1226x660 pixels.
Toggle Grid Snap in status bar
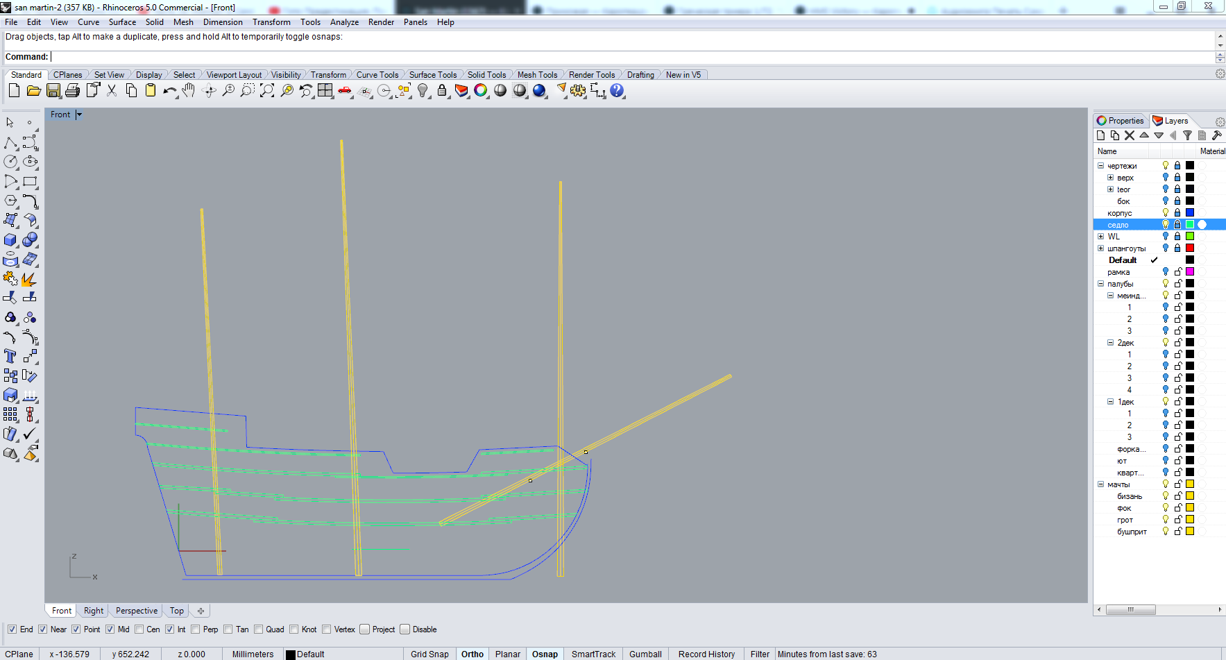(x=429, y=654)
